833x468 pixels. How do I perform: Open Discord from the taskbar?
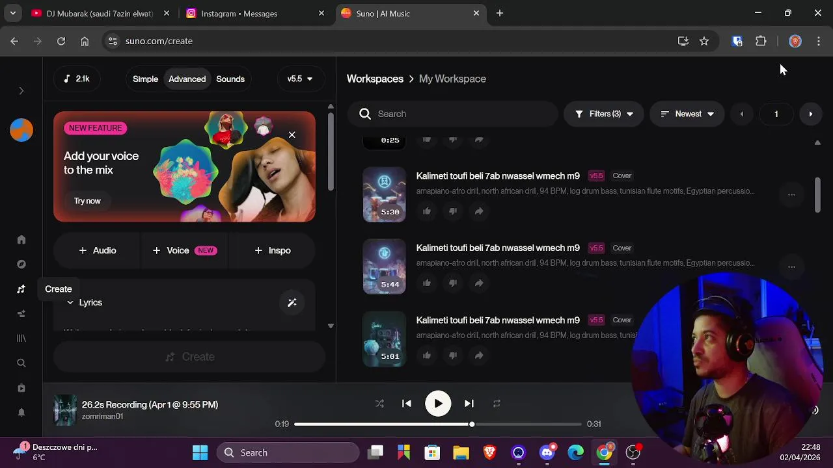point(547,452)
